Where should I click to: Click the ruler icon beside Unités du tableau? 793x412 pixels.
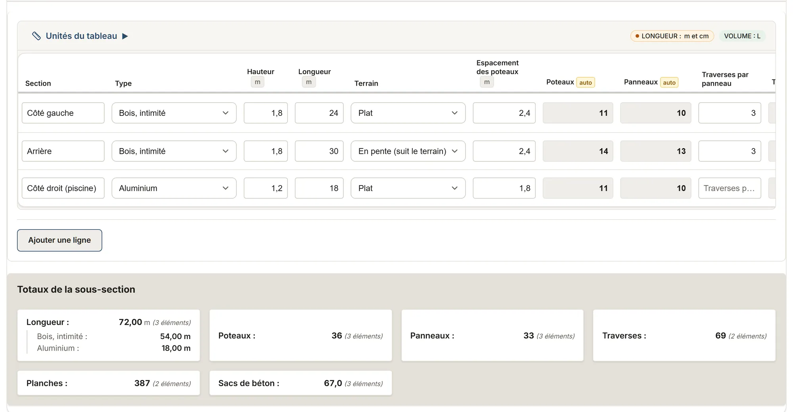coord(36,36)
